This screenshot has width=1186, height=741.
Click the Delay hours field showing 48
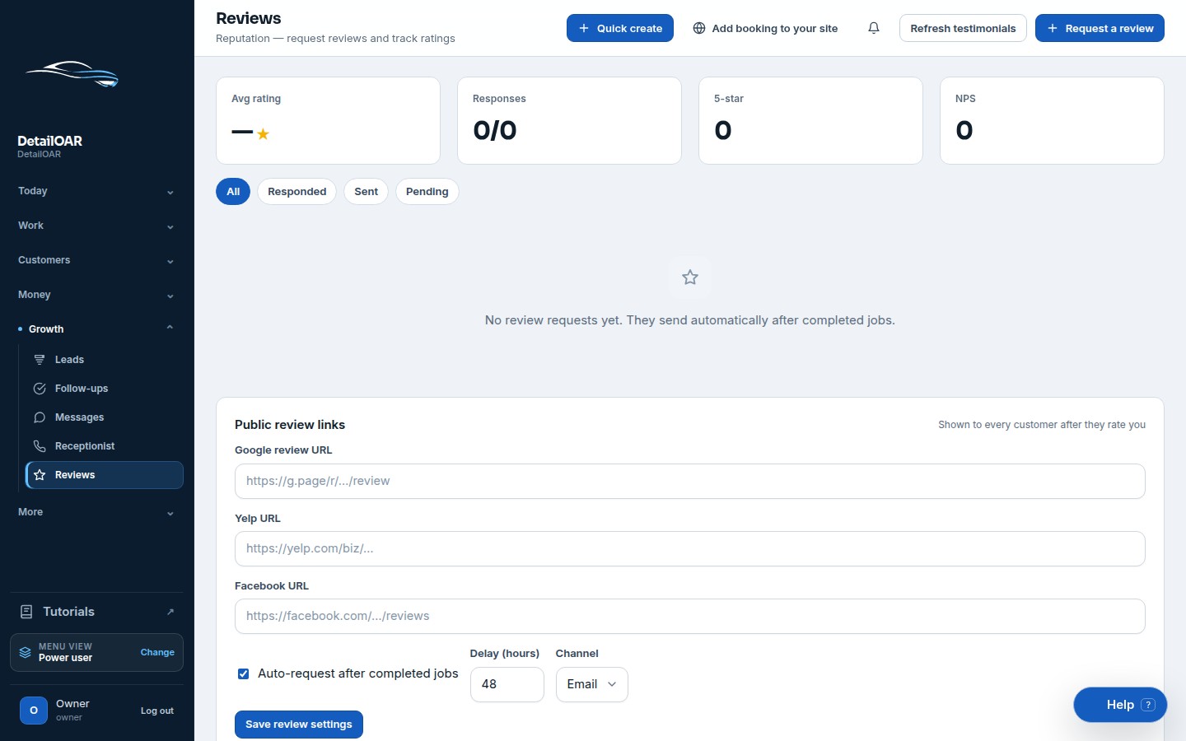click(x=507, y=684)
